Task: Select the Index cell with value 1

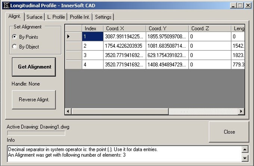Action: coord(93,37)
